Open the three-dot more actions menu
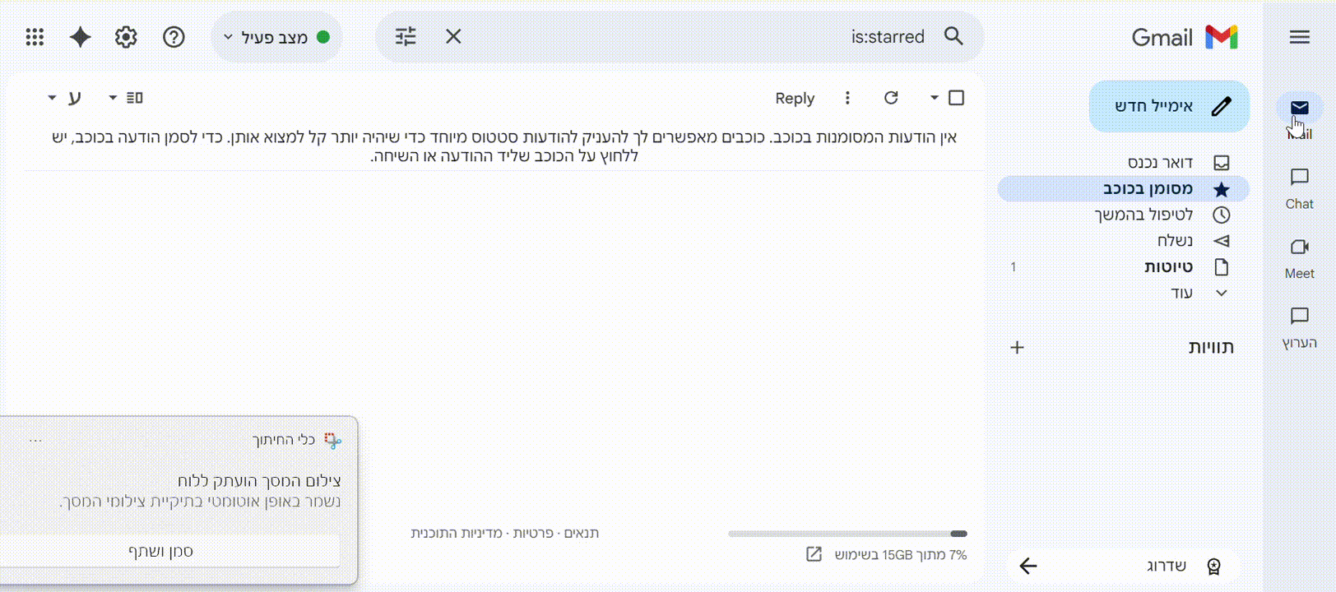Viewport: 1336px width, 592px height. click(x=847, y=98)
